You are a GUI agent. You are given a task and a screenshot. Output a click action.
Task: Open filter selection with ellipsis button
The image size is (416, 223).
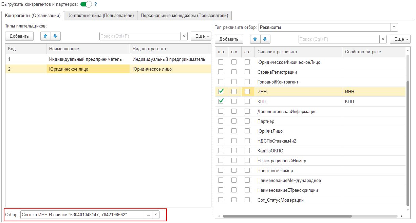click(x=148, y=215)
